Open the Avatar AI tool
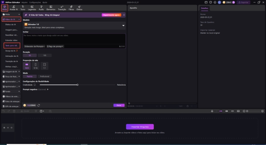The height and width of the screenshot is (145, 266). 13,8
